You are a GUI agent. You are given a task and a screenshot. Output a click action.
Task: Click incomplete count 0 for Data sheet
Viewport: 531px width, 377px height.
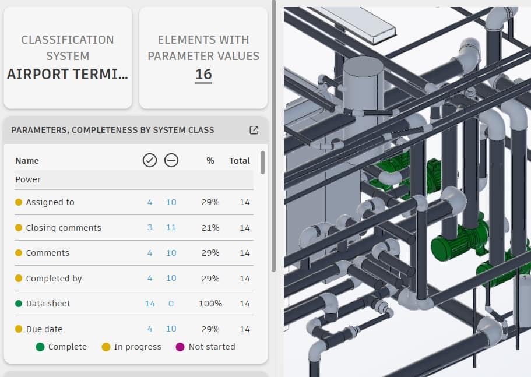click(171, 304)
